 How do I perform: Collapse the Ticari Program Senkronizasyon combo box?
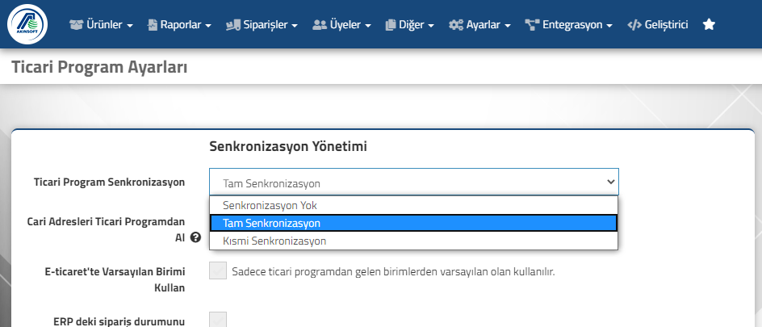pos(414,182)
